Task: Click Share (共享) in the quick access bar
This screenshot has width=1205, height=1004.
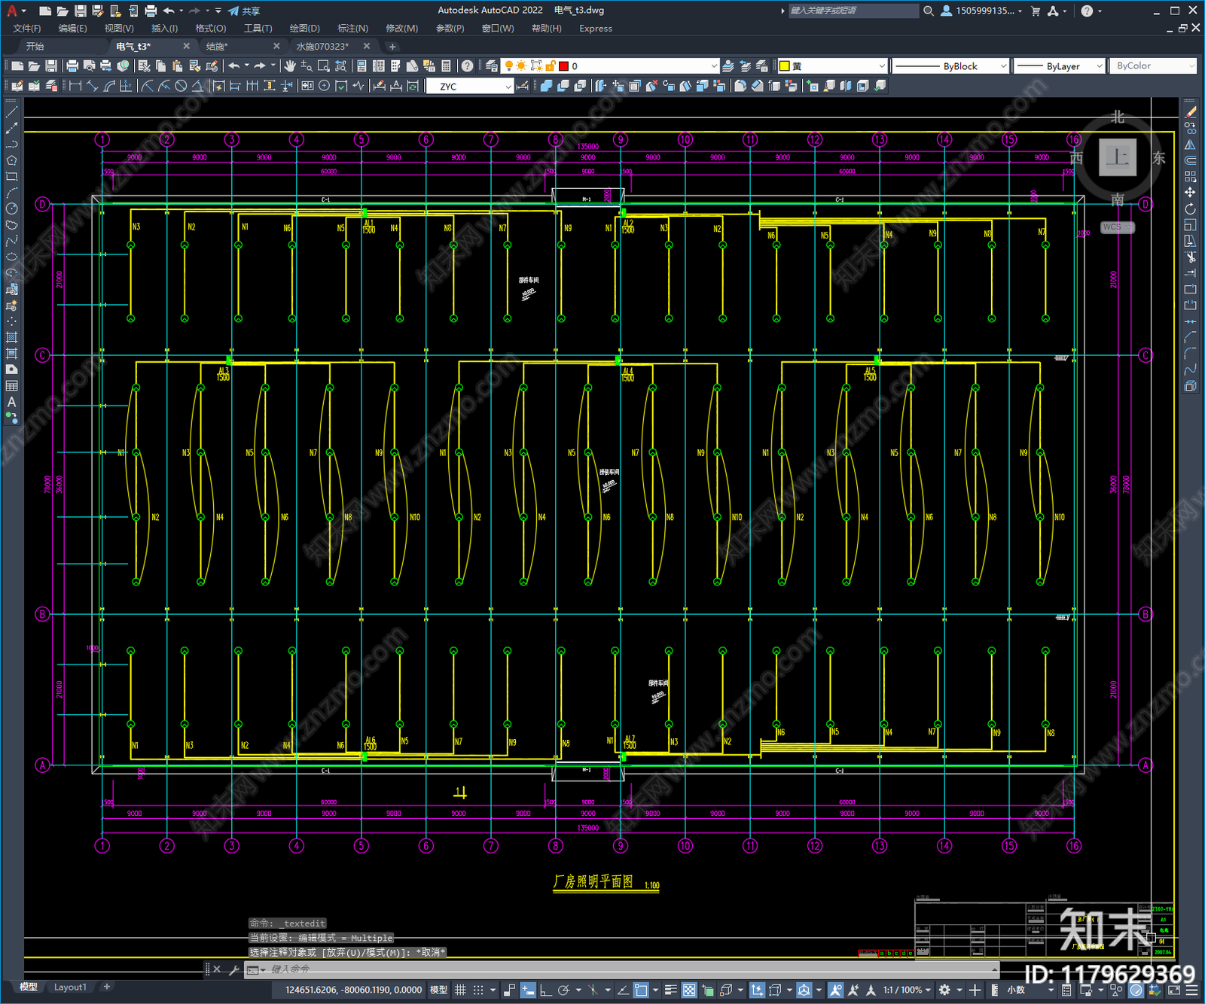Action: point(245,11)
